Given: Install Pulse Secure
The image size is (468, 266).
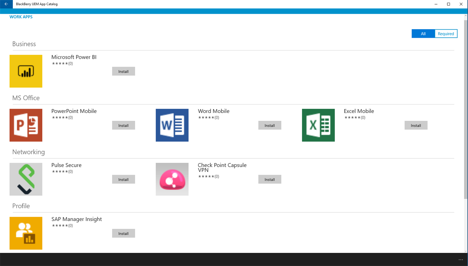Looking at the screenshot, I should (x=123, y=179).
